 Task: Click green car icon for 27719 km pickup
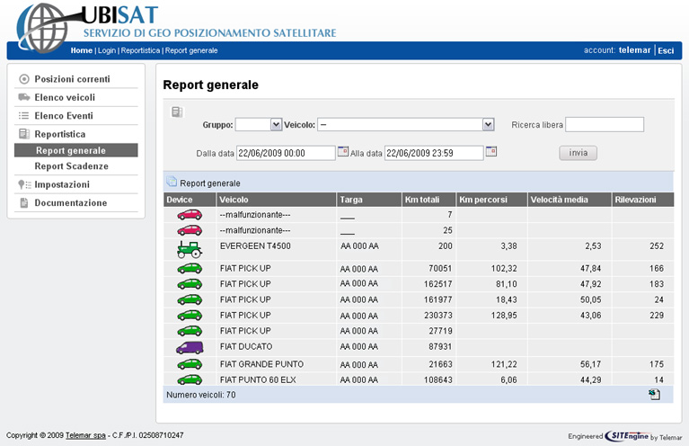coord(190,331)
